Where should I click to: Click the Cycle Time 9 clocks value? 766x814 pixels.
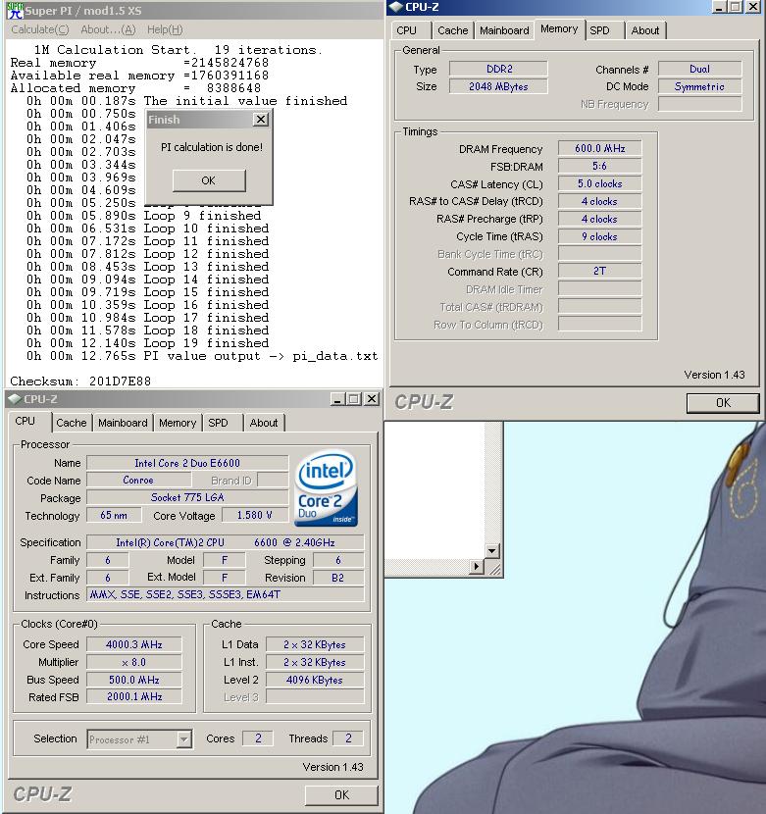point(599,236)
